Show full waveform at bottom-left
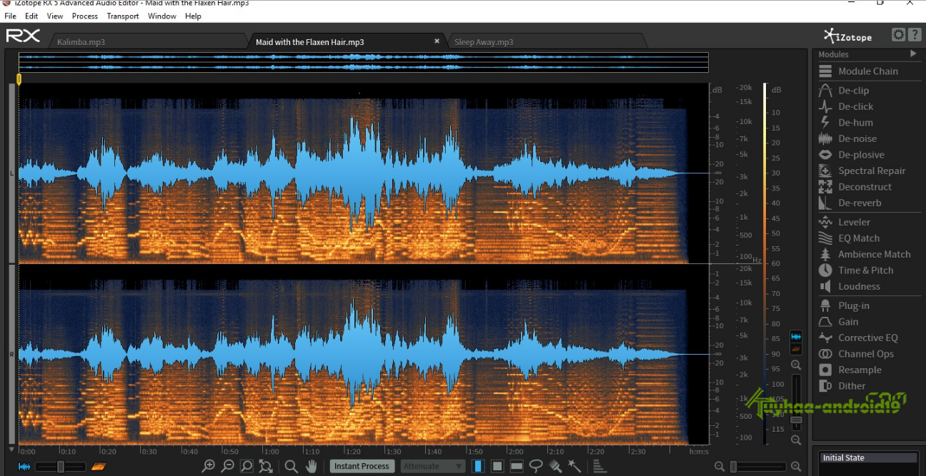926x476 pixels. tap(24, 467)
